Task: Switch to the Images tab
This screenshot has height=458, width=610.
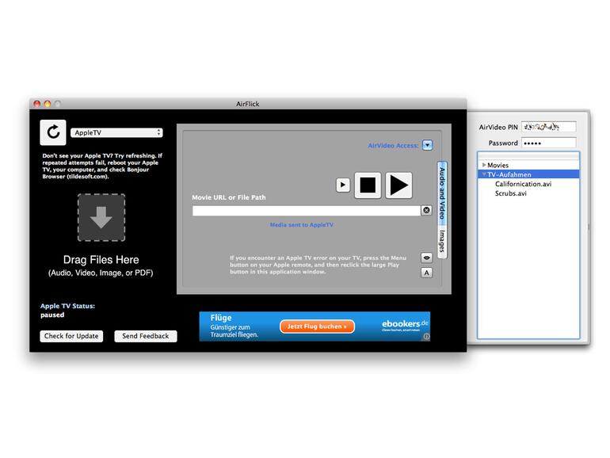Action: click(x=442, y=241)
